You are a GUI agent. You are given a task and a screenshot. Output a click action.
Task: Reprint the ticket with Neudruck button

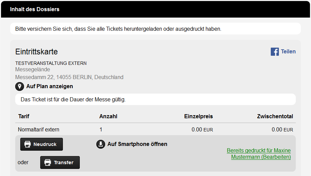[x=42, y=144]
